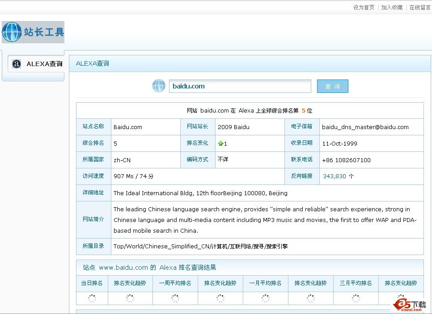Click the loading spinner under 三月平均排名

pos(356,298)
